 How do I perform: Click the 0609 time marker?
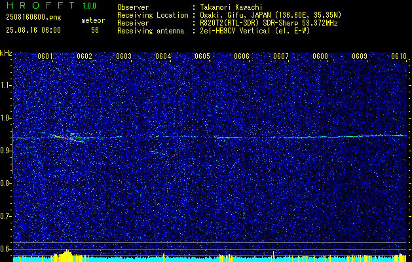[x=360, y=56]
